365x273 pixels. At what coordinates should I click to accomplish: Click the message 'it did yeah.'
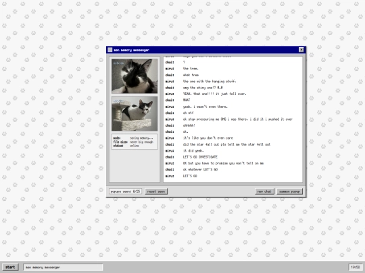coord(193,151)
